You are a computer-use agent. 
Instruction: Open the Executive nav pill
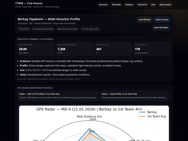tap(103, 5)
